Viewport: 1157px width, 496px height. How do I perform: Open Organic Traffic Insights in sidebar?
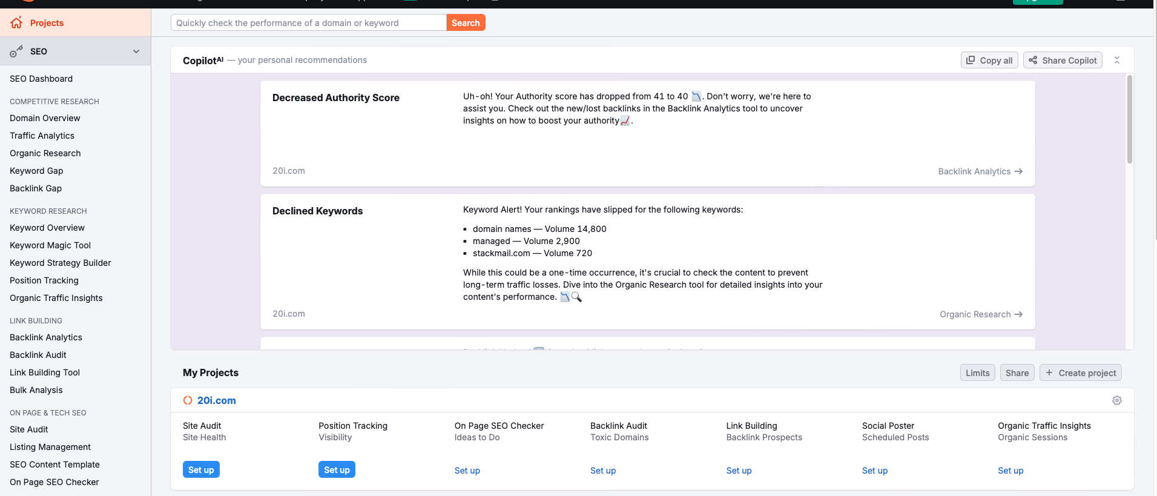[x=56, y=298]
